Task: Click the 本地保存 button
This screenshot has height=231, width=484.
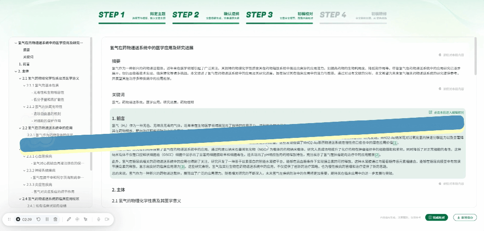Action: pos(465,218)
